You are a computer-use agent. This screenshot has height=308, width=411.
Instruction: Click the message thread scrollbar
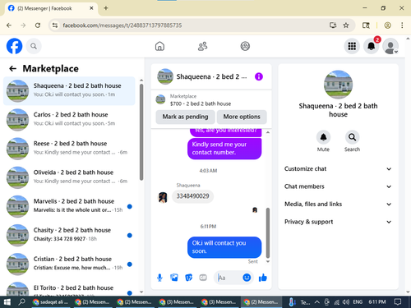point(268,232)
